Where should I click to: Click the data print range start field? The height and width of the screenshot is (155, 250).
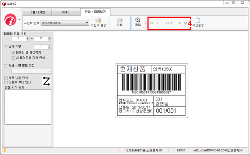[19, 38]
